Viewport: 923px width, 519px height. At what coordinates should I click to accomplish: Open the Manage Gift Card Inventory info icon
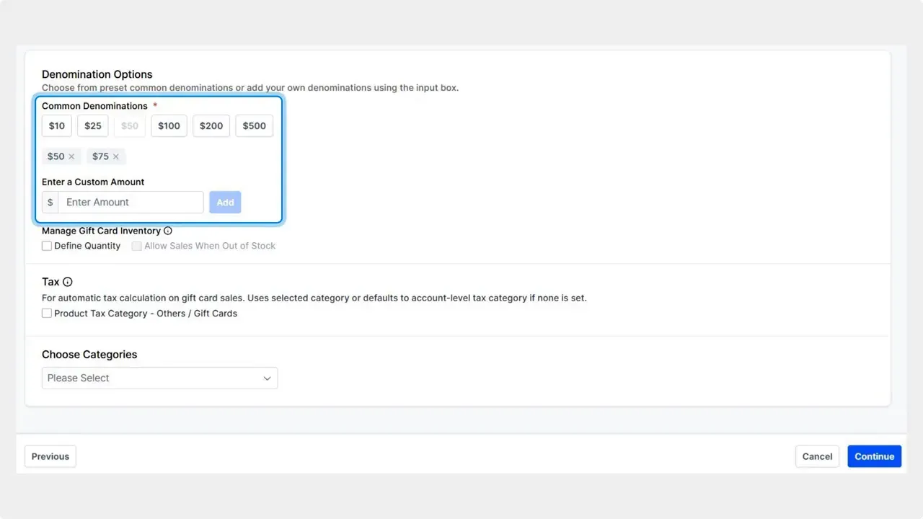168,231
